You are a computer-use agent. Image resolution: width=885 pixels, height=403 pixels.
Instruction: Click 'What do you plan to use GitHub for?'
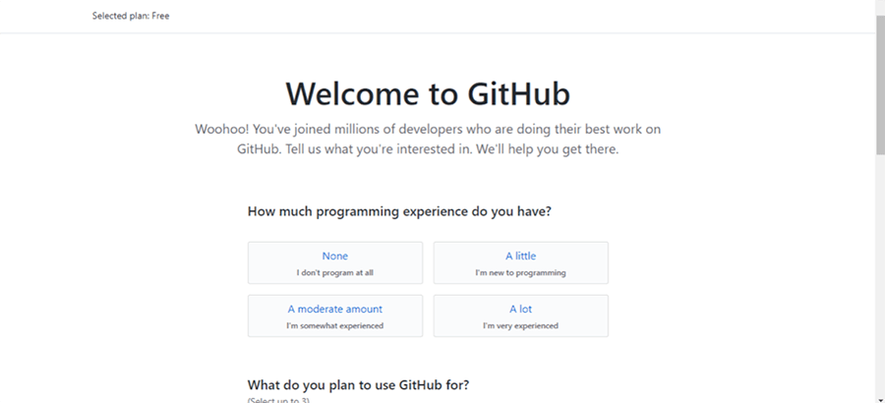pyautogui.click(x=358, y=385)
